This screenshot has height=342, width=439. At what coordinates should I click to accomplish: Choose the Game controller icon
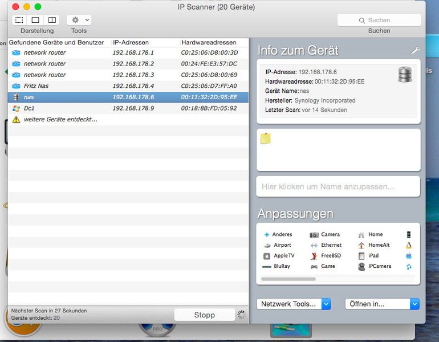(314, 266)
